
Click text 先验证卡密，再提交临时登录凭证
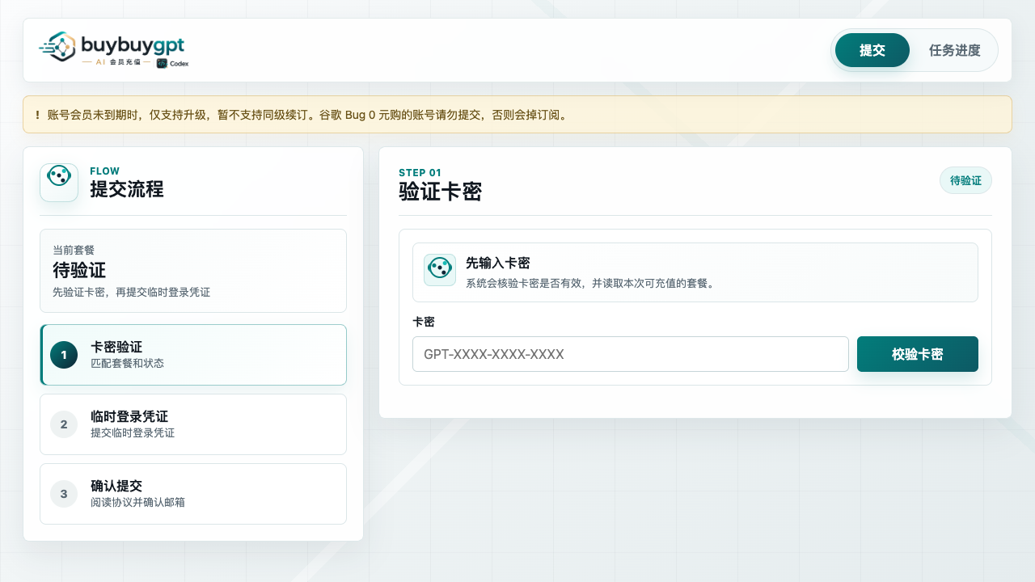coord(131,292)
